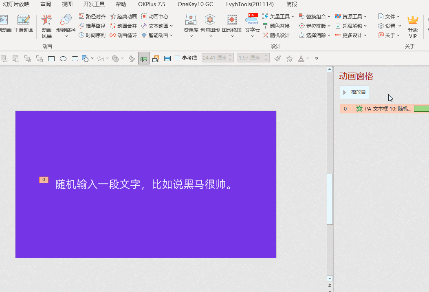Screen dimensions: 429x292
Task: Click the vertical scrollbar up arrow
Action: [x=330, y=69]
